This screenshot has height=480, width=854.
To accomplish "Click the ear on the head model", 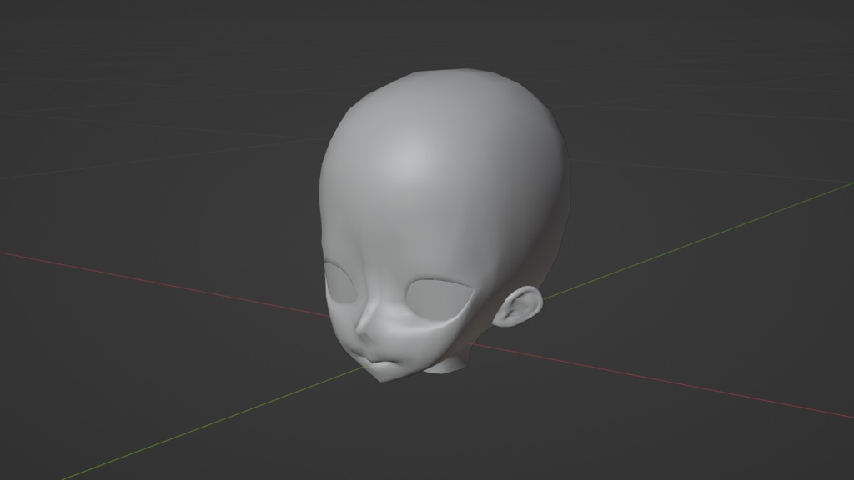I will pyautogui.click(x=519, y=307).
